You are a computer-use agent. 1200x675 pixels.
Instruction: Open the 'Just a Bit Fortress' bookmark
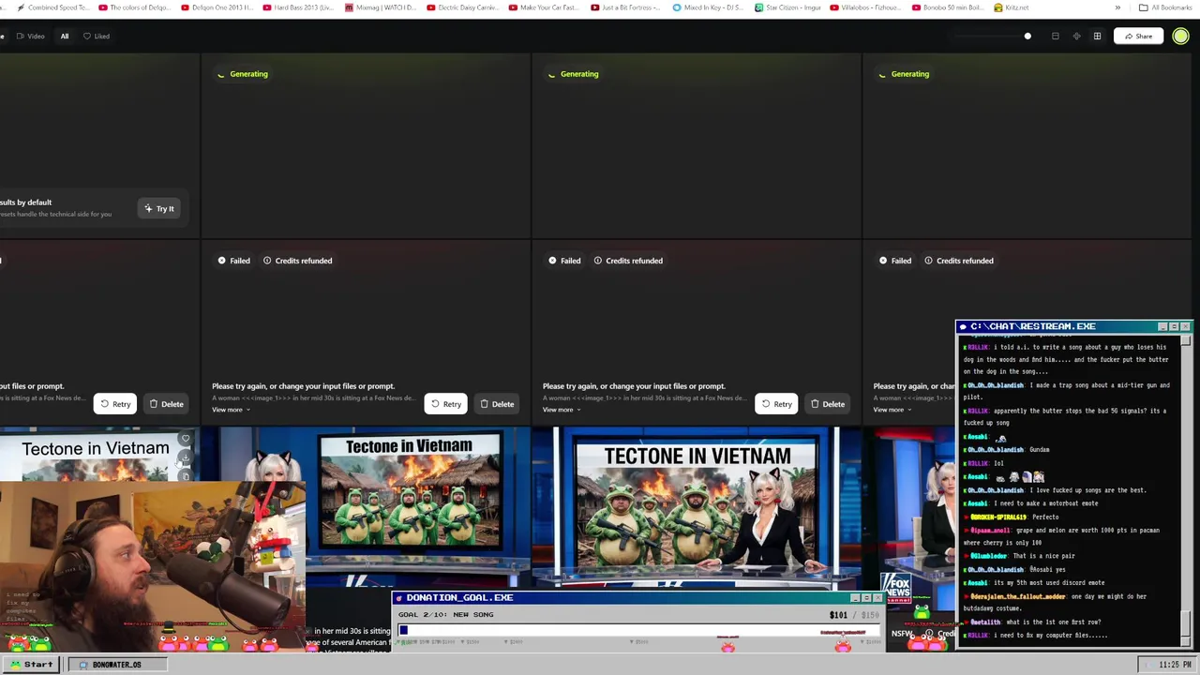click(625, 7)
